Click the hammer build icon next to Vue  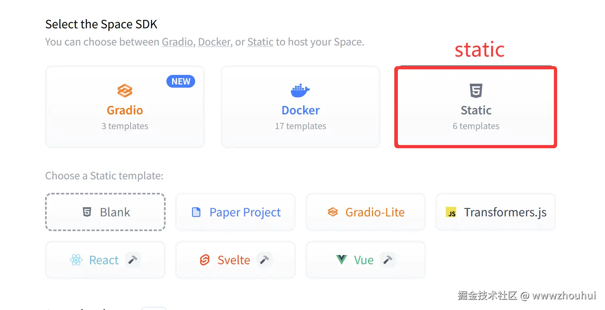[388, 260]
